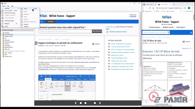Screen dimensions: 195x109
Task: Click the Vérifier le statut du ticket link
Action: coord(118,32)
